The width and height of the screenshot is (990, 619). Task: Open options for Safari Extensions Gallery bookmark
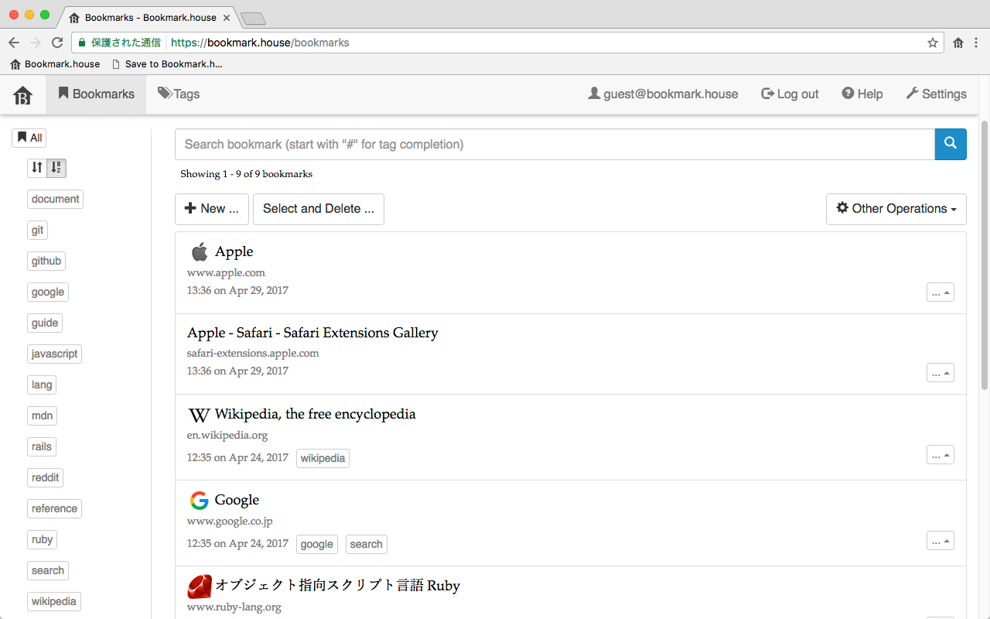pyautogui.click(x=940, y=372)
